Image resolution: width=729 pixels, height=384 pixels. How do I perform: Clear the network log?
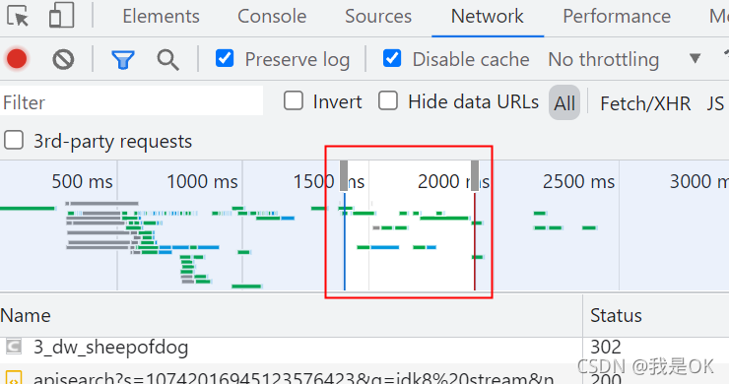point(63,59)
